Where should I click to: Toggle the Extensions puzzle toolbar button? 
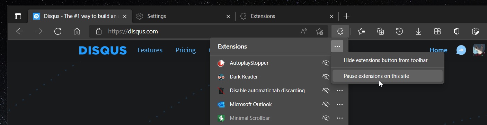pos(340,31)
